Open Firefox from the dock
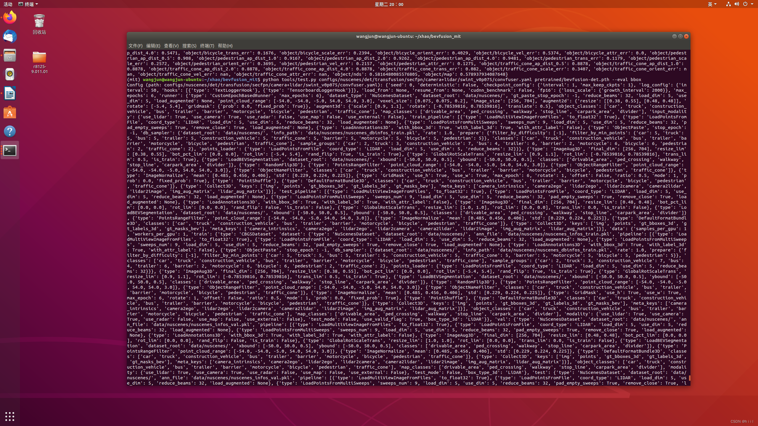The height and width of the screenshot is (426, 758). click(x=10, y=17)
